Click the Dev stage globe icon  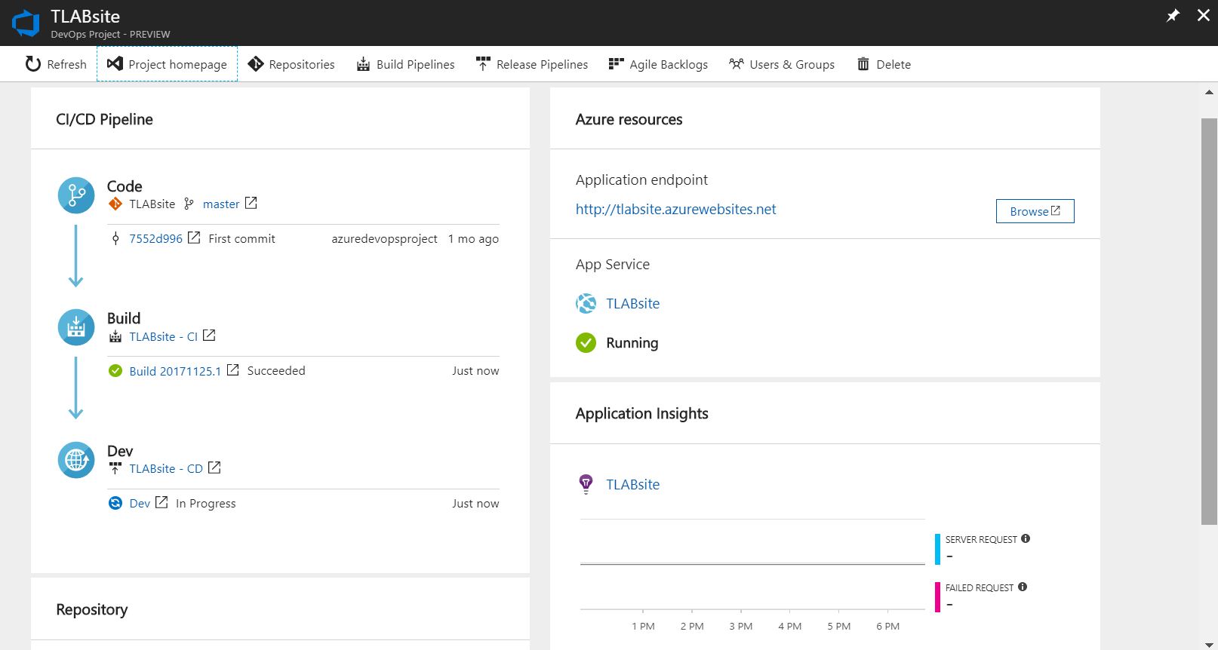point(76,460)
